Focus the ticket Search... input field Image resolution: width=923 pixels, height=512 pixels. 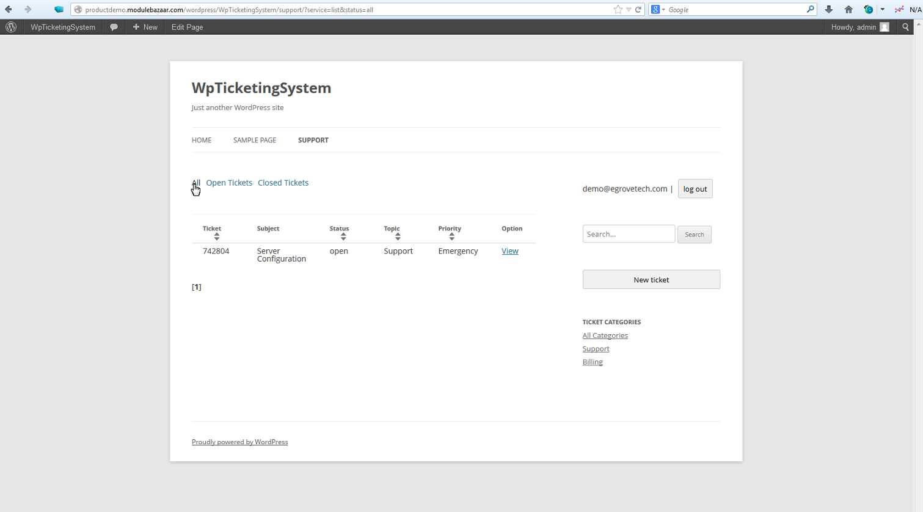(x=629, y=234)
